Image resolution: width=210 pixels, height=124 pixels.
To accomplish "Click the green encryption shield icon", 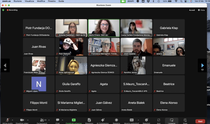I will tap(3, 10).
